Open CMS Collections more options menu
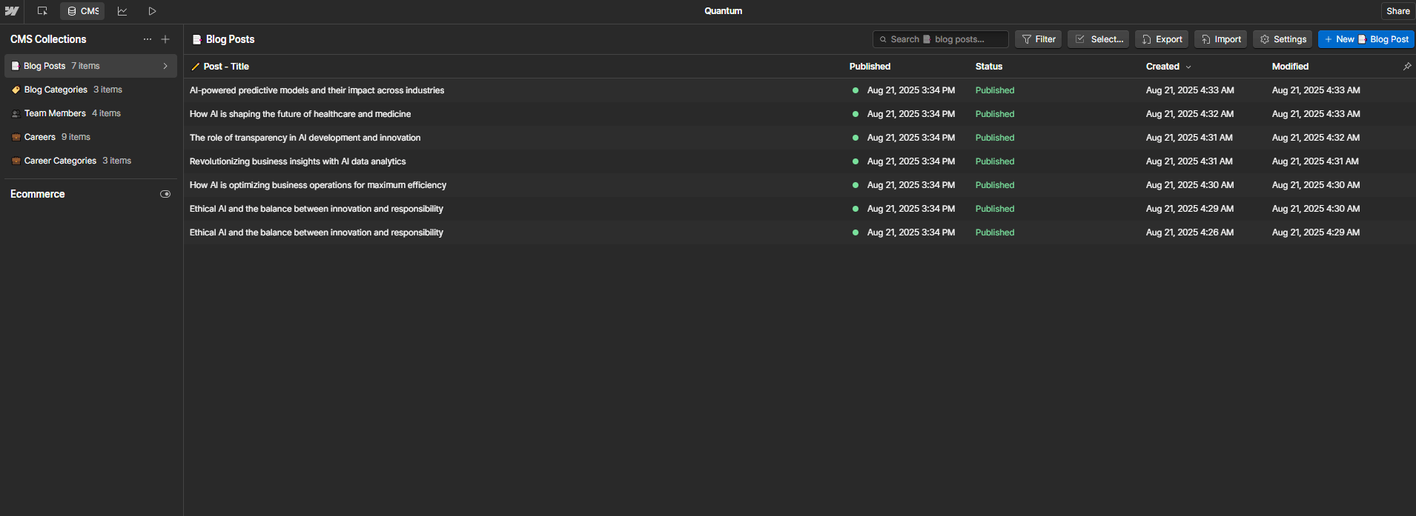Viewport: 1416px width, 516px height. point(148,39)
